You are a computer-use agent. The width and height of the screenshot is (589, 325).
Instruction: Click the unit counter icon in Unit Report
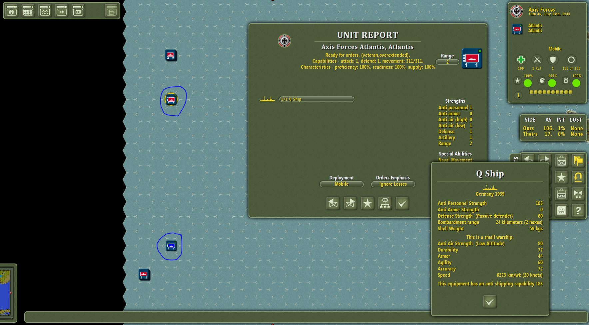pos(472,59)
